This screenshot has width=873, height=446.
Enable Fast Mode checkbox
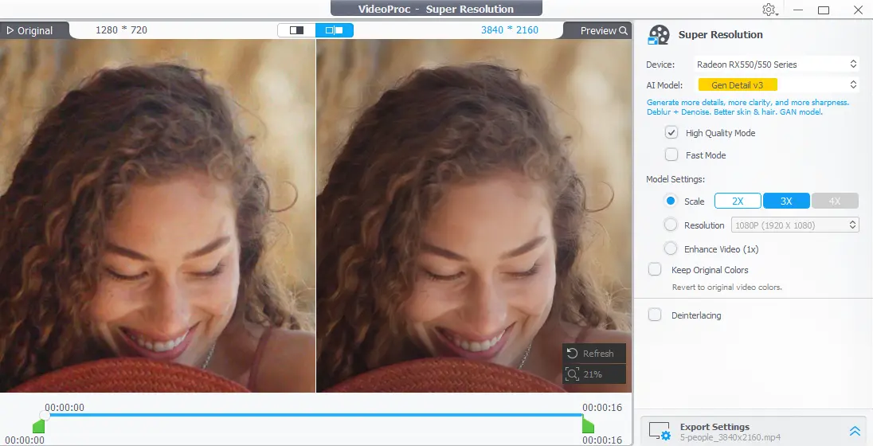pos(671,155)
